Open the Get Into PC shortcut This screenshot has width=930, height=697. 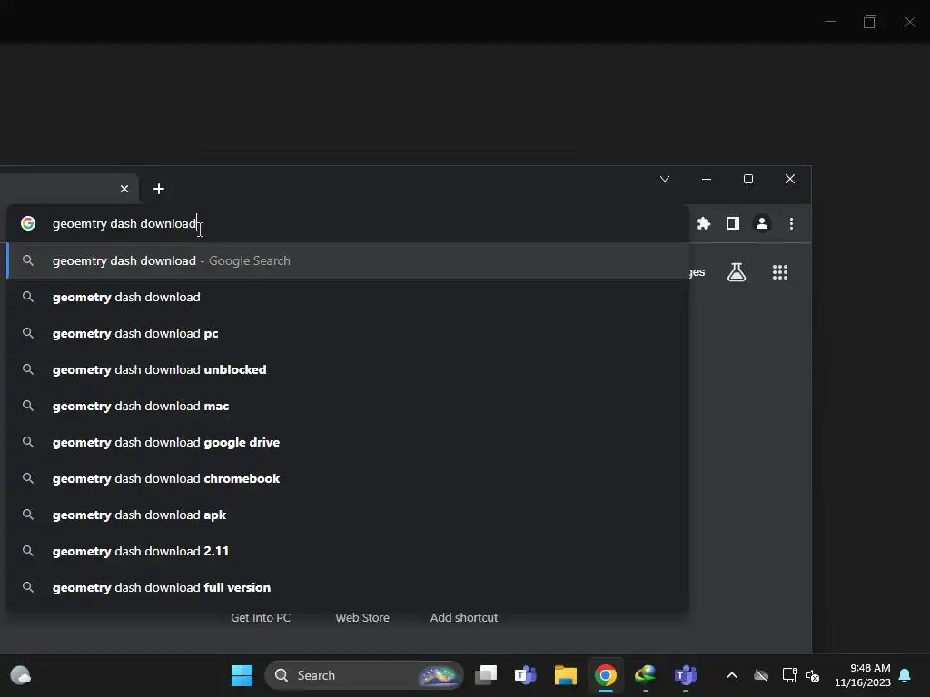tap(261, 617)
